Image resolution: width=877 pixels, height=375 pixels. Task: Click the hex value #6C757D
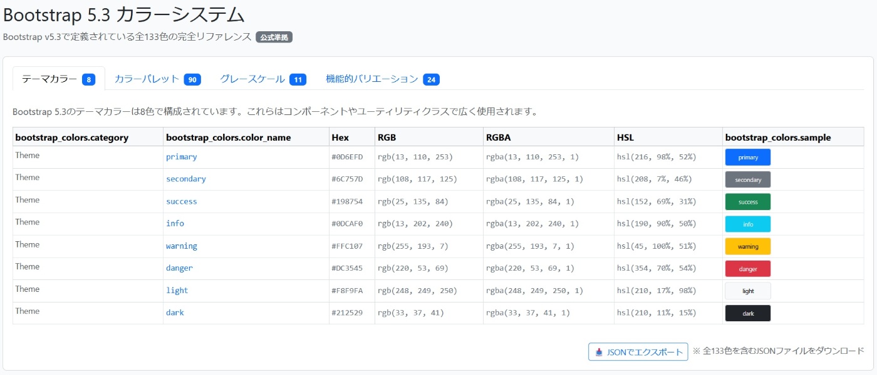point(347,179)
